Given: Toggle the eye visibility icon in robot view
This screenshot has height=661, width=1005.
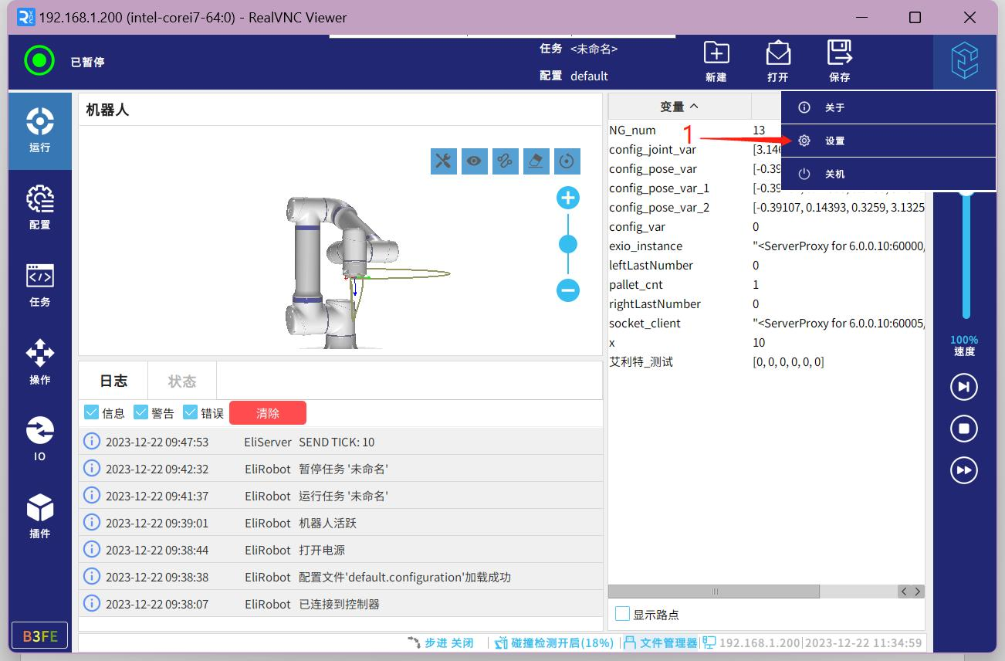Looking at the screenshot, I should pyautogui.click(x=474, y=161).
